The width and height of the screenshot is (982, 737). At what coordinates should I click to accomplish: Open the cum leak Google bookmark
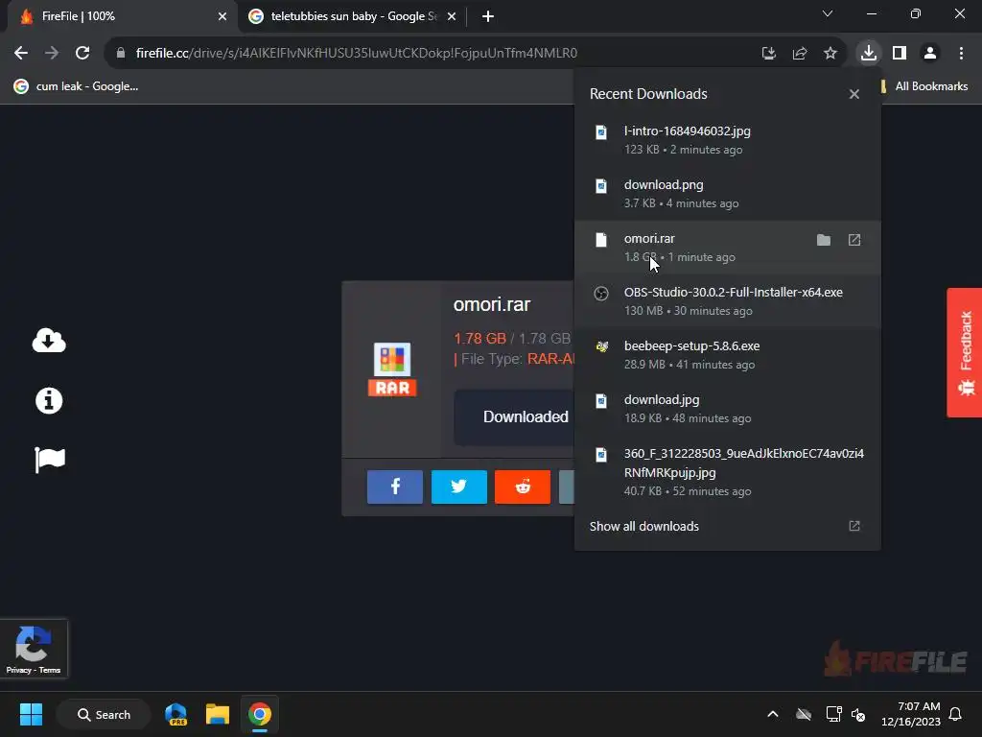(x=77, y=86)
